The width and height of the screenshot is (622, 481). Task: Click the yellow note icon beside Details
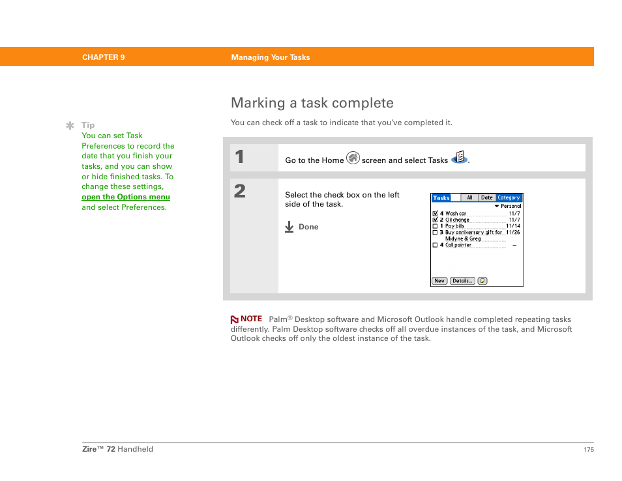coord(482,281)
